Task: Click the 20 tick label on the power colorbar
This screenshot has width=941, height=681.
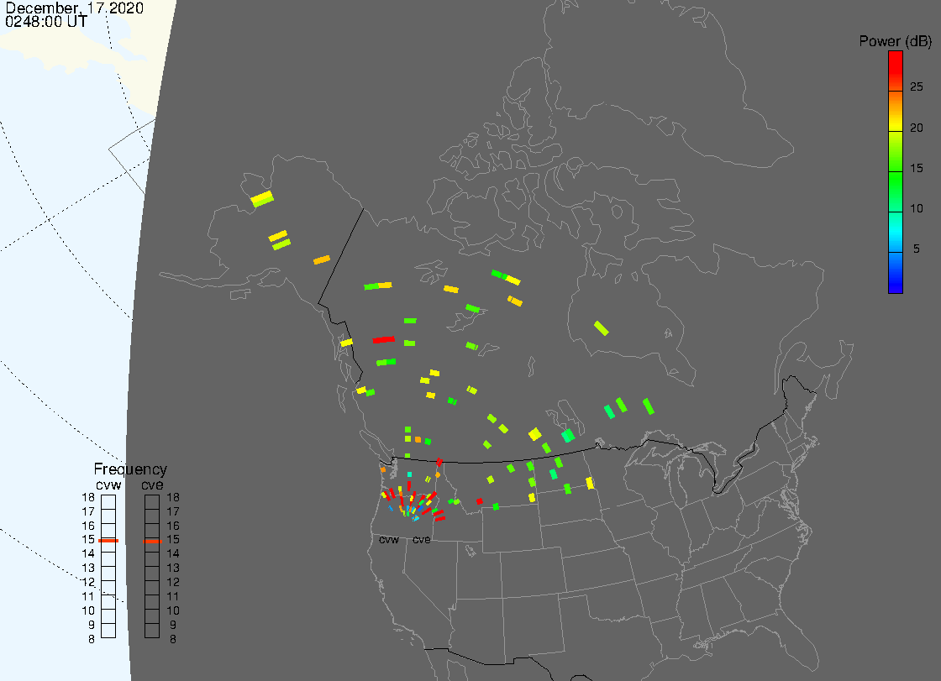Action: point(917,128)
